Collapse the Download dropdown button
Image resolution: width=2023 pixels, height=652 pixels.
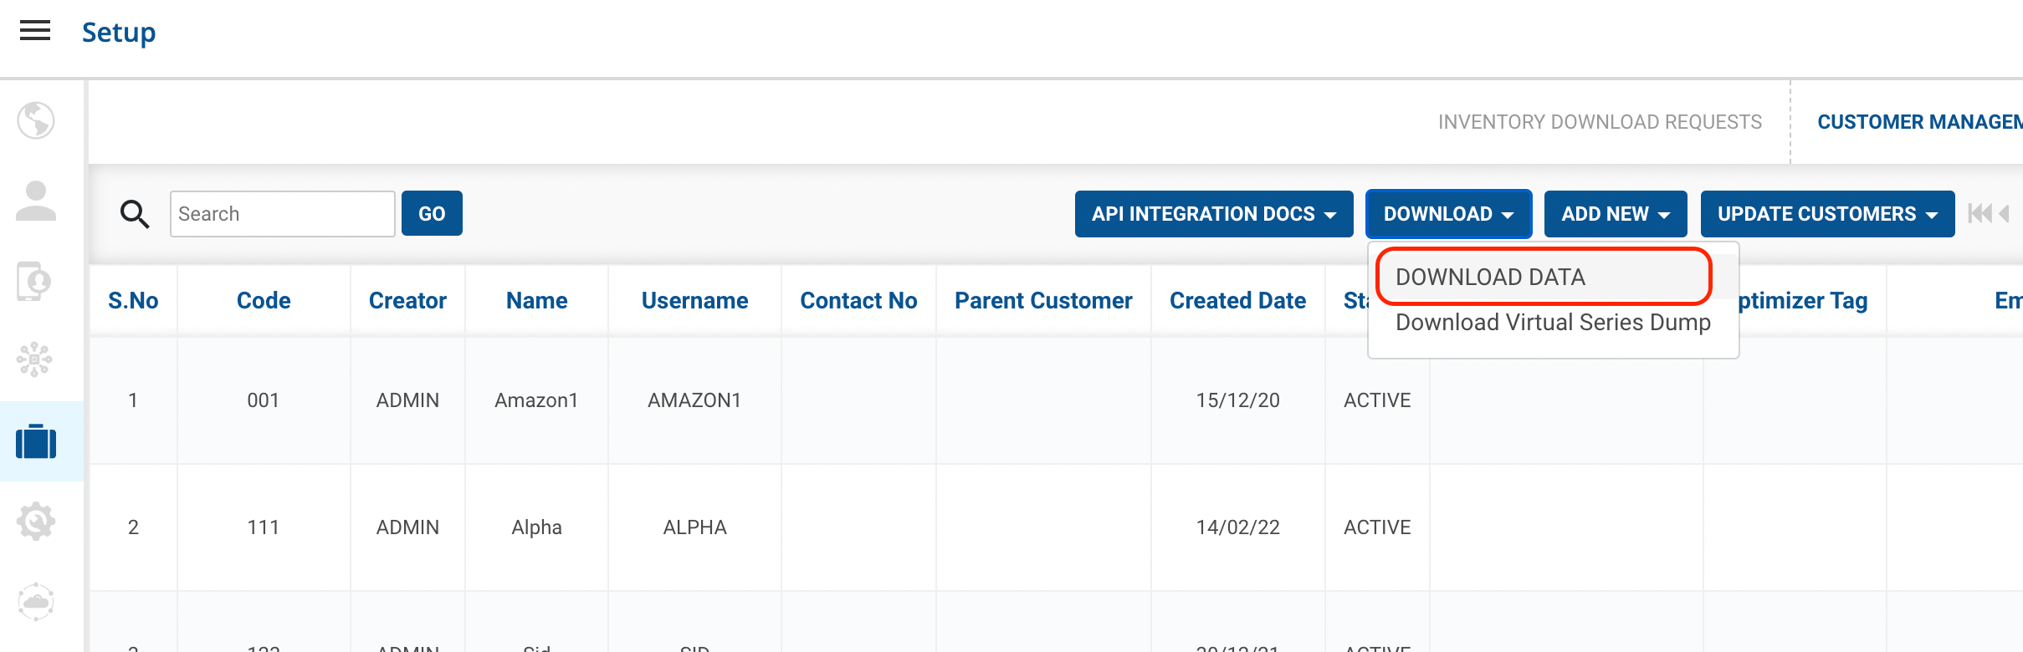1448,214
